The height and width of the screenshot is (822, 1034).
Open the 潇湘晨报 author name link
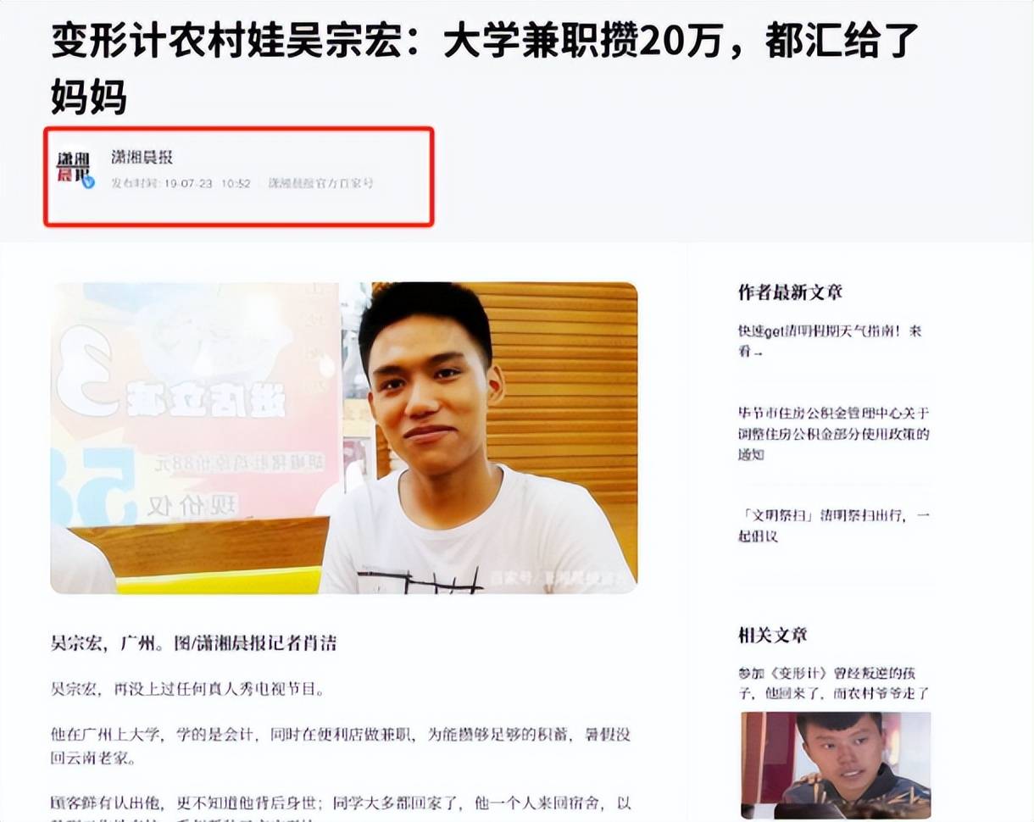coord(142,158)
